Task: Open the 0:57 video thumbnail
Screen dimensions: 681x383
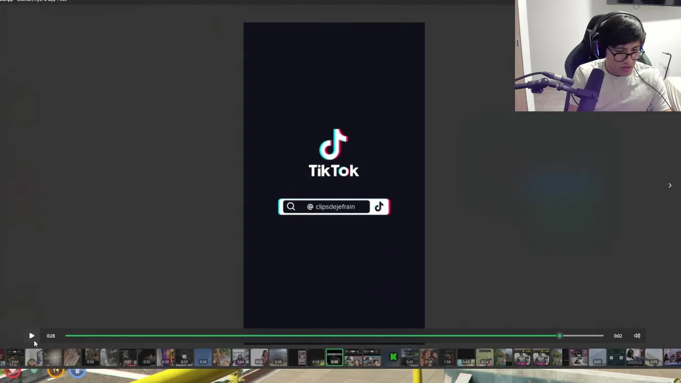Action: tap(128, 357)
